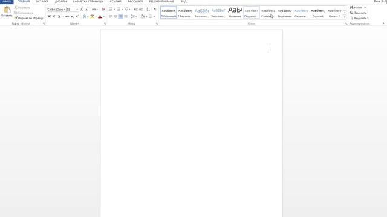Screen dimensions: 387x217
Task: Open the Абзац dialog launcher
Action: click(x=157, y=24)
